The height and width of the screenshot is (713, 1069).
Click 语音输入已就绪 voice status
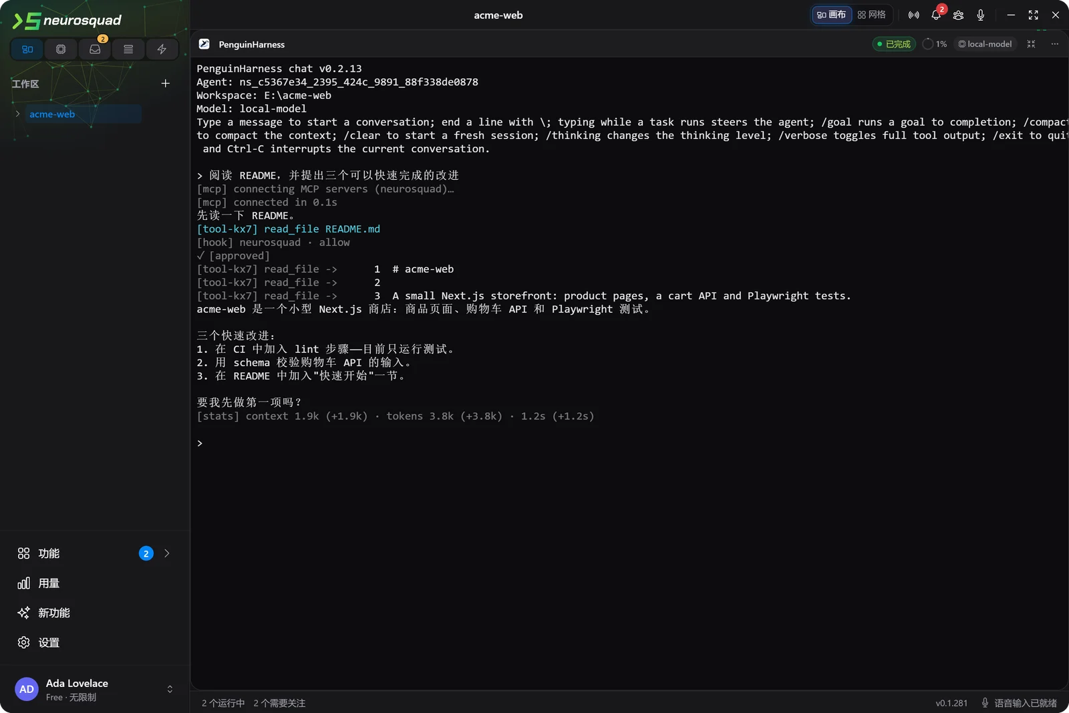(x=1019, y=703)
